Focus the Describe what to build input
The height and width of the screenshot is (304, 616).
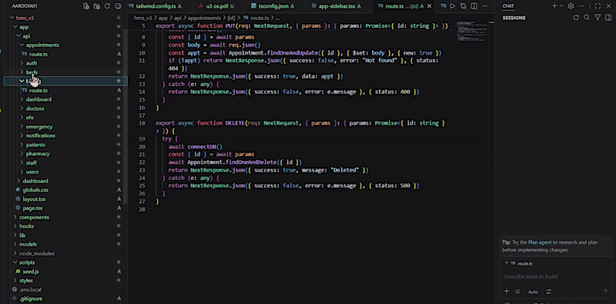click(556, 276)
